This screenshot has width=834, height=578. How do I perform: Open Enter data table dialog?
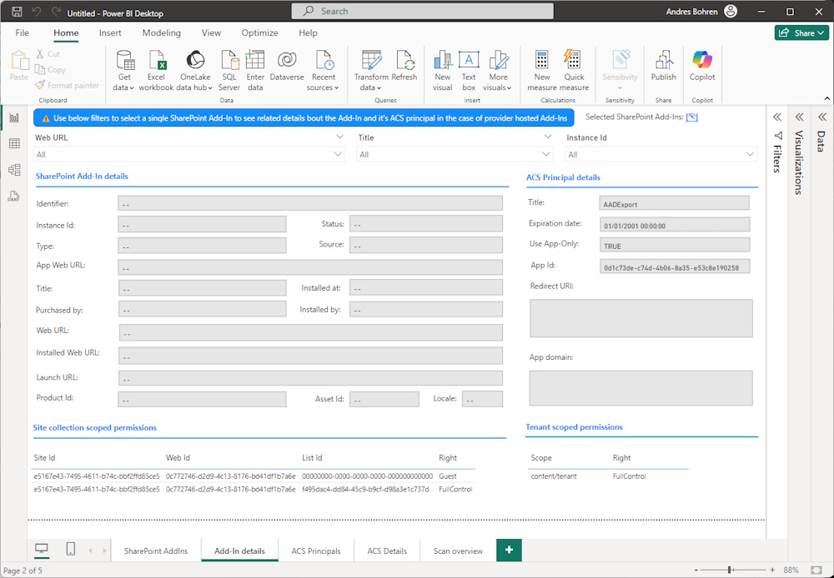[255, 70]
